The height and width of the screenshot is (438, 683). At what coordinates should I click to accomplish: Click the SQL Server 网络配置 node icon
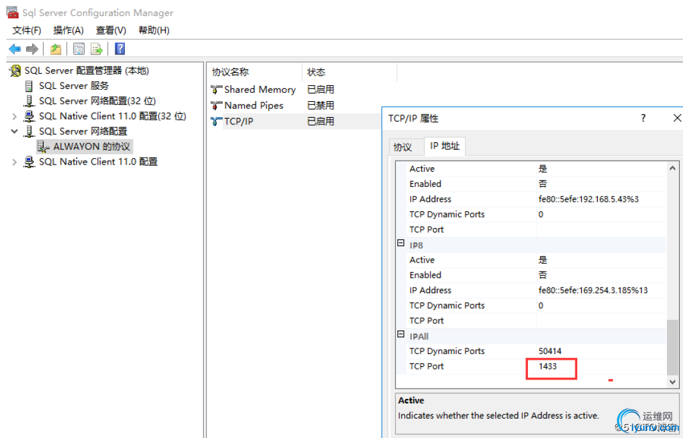29,131
